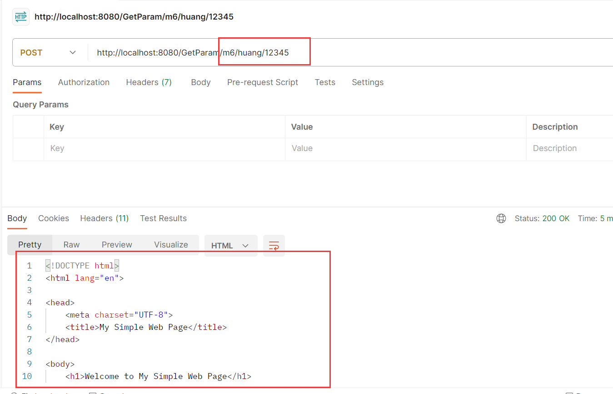Viewport: 613px width, 394px height.
Task: Click the Query Params heading
Action: [x=40, y=105]
